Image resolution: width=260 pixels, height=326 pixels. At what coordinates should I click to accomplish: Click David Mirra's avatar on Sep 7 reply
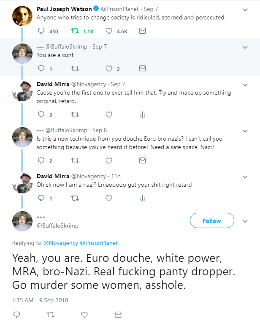(x=23, y=90)
